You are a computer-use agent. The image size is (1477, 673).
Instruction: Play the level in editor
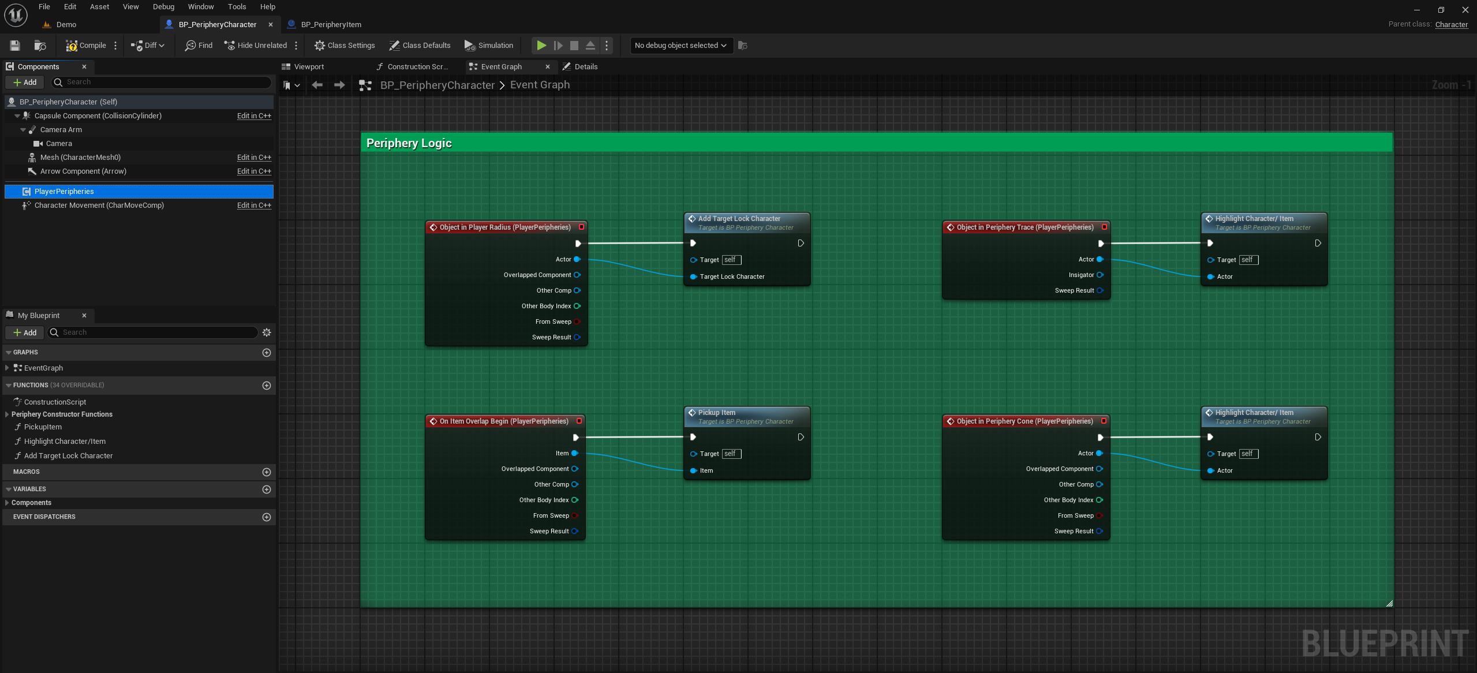tap(541, 46)
